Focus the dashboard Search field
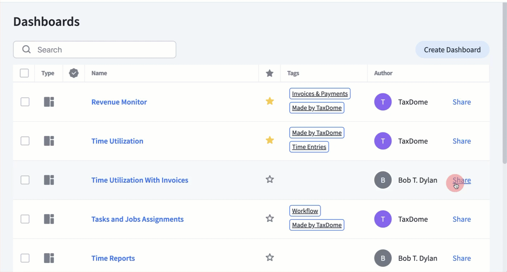This screenshot has width=507, height=272. coord(102,50)
